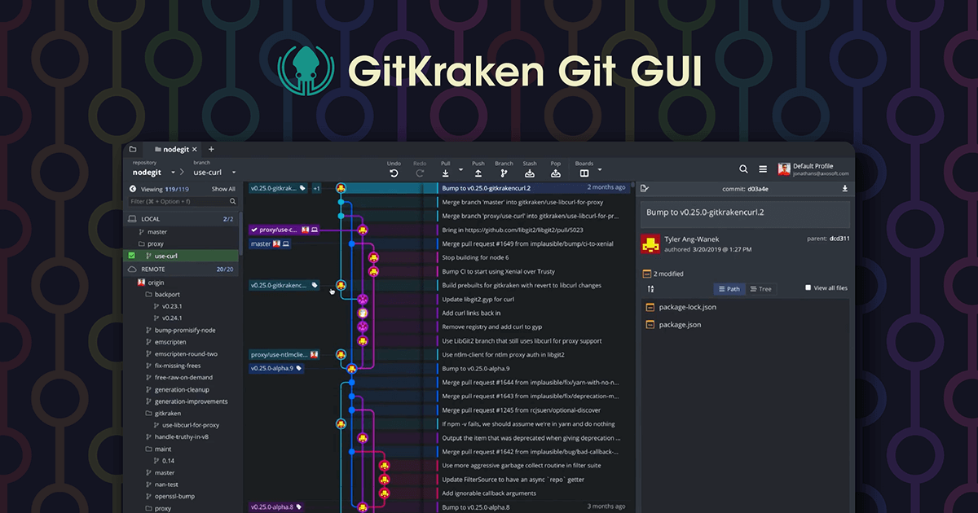
Task: Open search with the magnifier icon
Action: (x=743, y=169)
